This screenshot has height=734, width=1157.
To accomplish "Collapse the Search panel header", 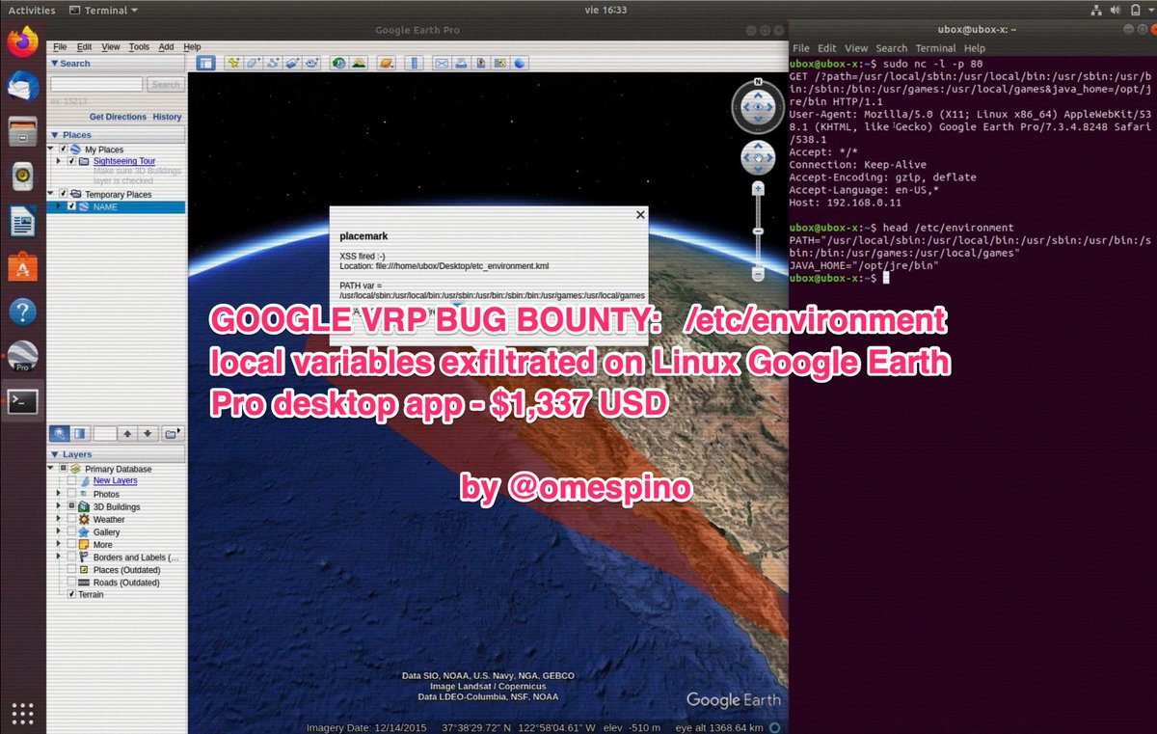I will click(55, 64).
